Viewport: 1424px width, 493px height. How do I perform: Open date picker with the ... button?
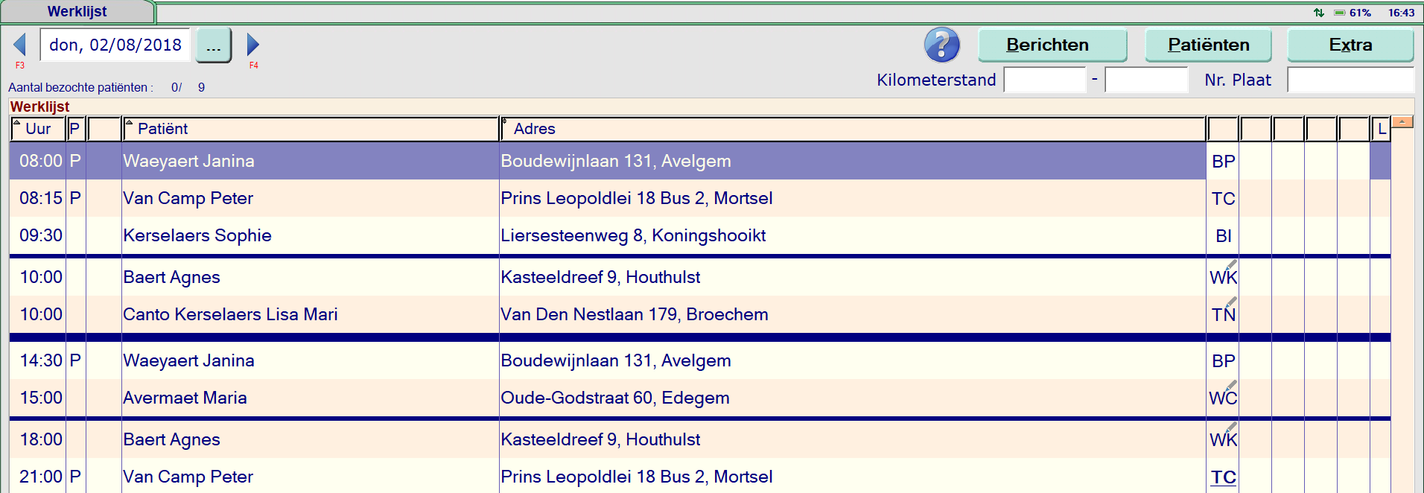(214, 46)
